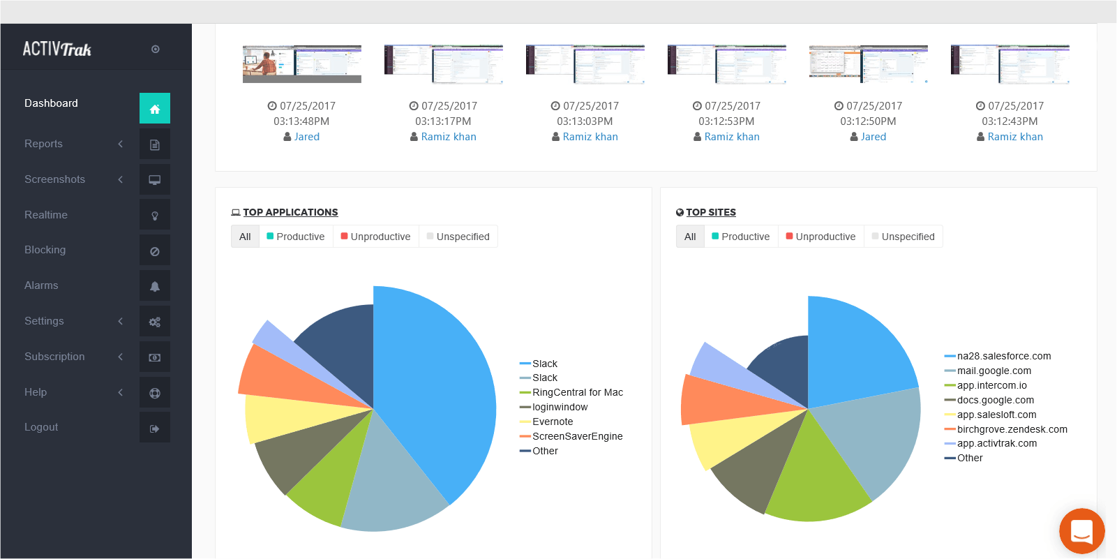Click app.intercom.io legend entry
This screenshot has height=559, width=1117.
(x=986, y=385)
